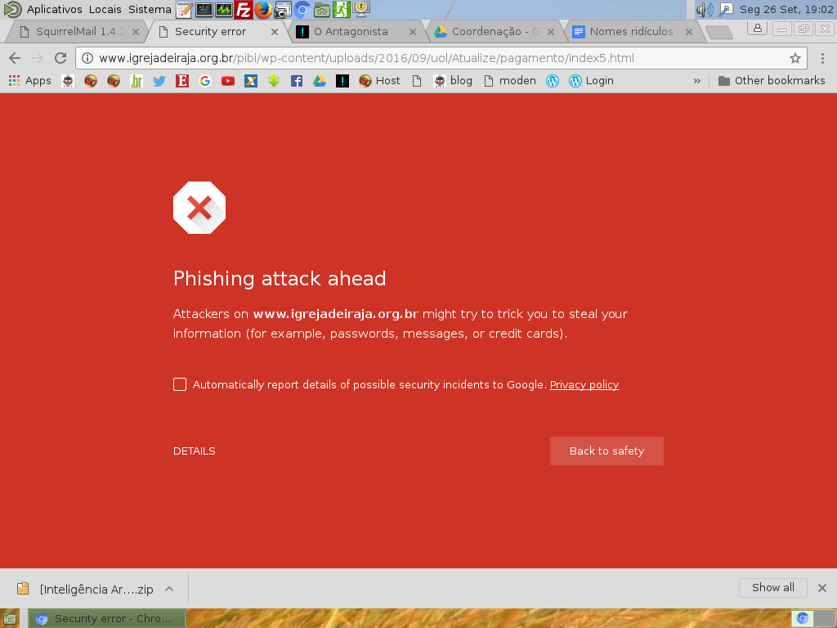Screen dimensions: 837x628
Task: Expand the DETAILS section
Action: click(195, 451)
